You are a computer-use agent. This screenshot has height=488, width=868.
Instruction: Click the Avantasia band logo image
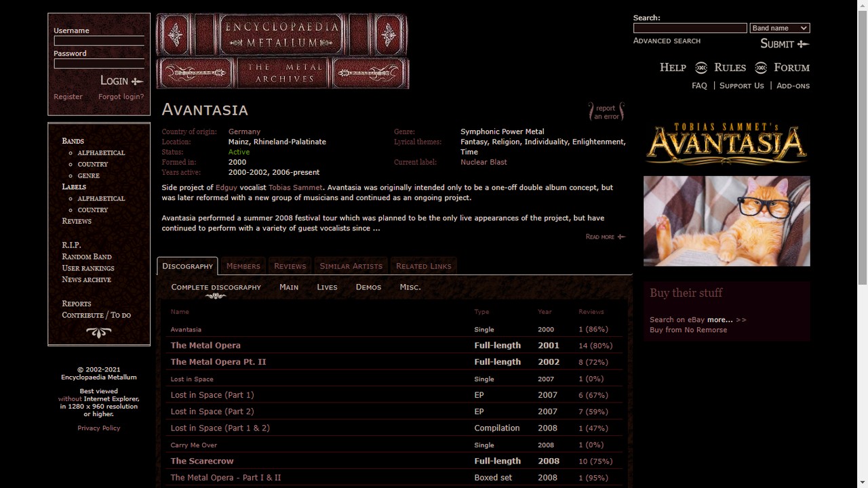(x=726, y=143)
